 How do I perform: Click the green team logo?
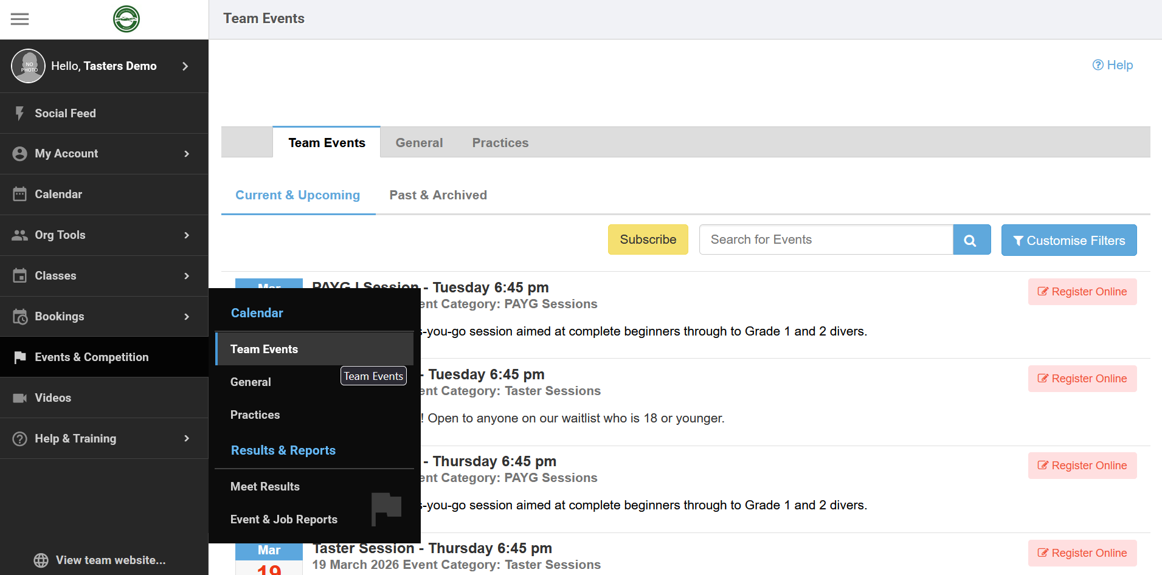point(126,19)
